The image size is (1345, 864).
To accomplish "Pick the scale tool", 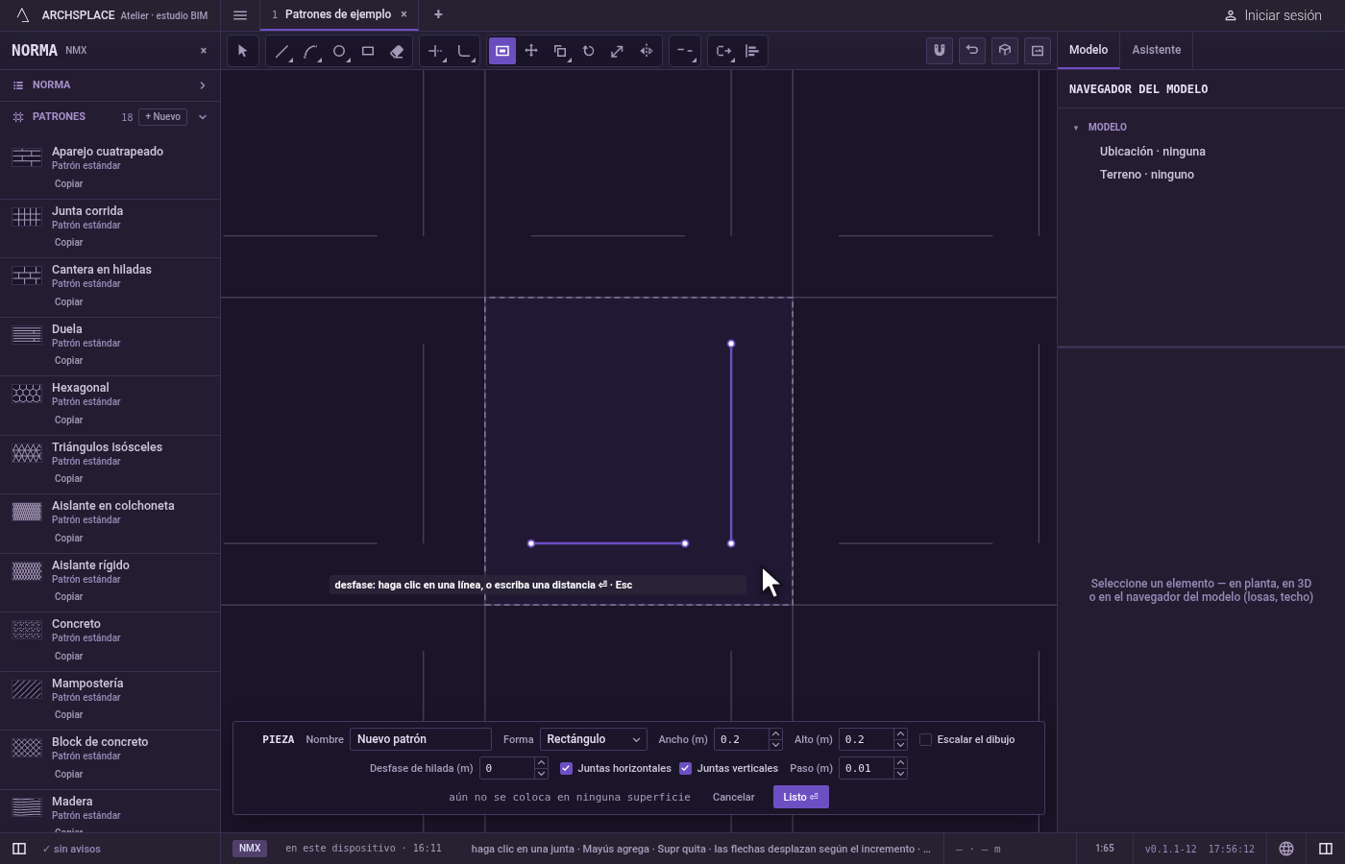I will point(618,51).
